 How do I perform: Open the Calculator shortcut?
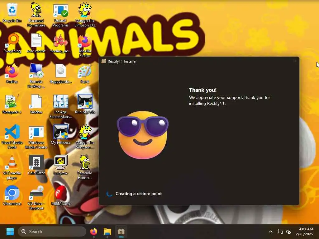coord(36,165)
